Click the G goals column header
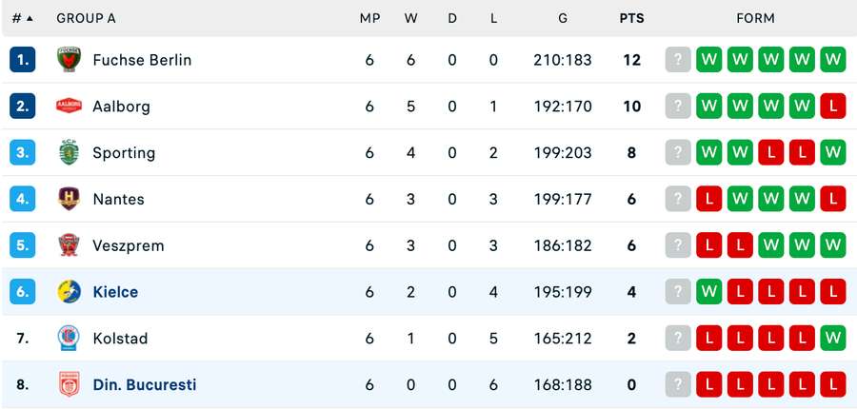 point(563,18)
